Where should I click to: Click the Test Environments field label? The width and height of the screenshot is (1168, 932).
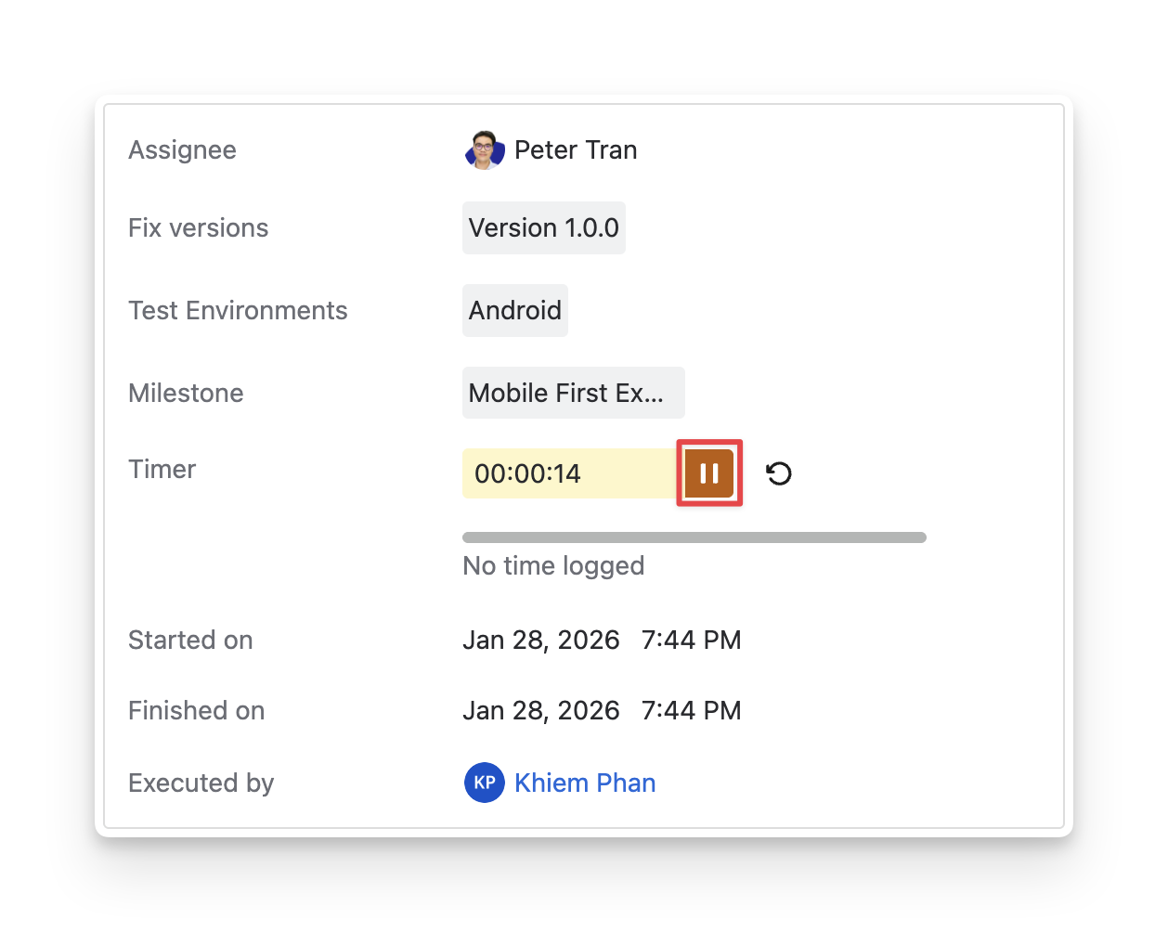pyautogui.click(x=238, y=310)
